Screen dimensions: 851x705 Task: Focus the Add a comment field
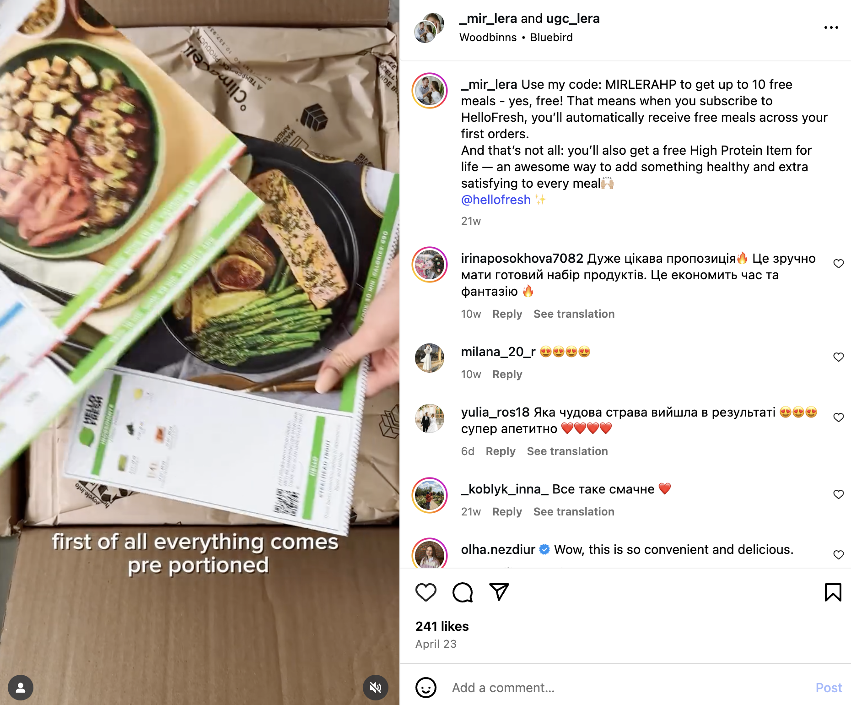[x=627, y=688]
